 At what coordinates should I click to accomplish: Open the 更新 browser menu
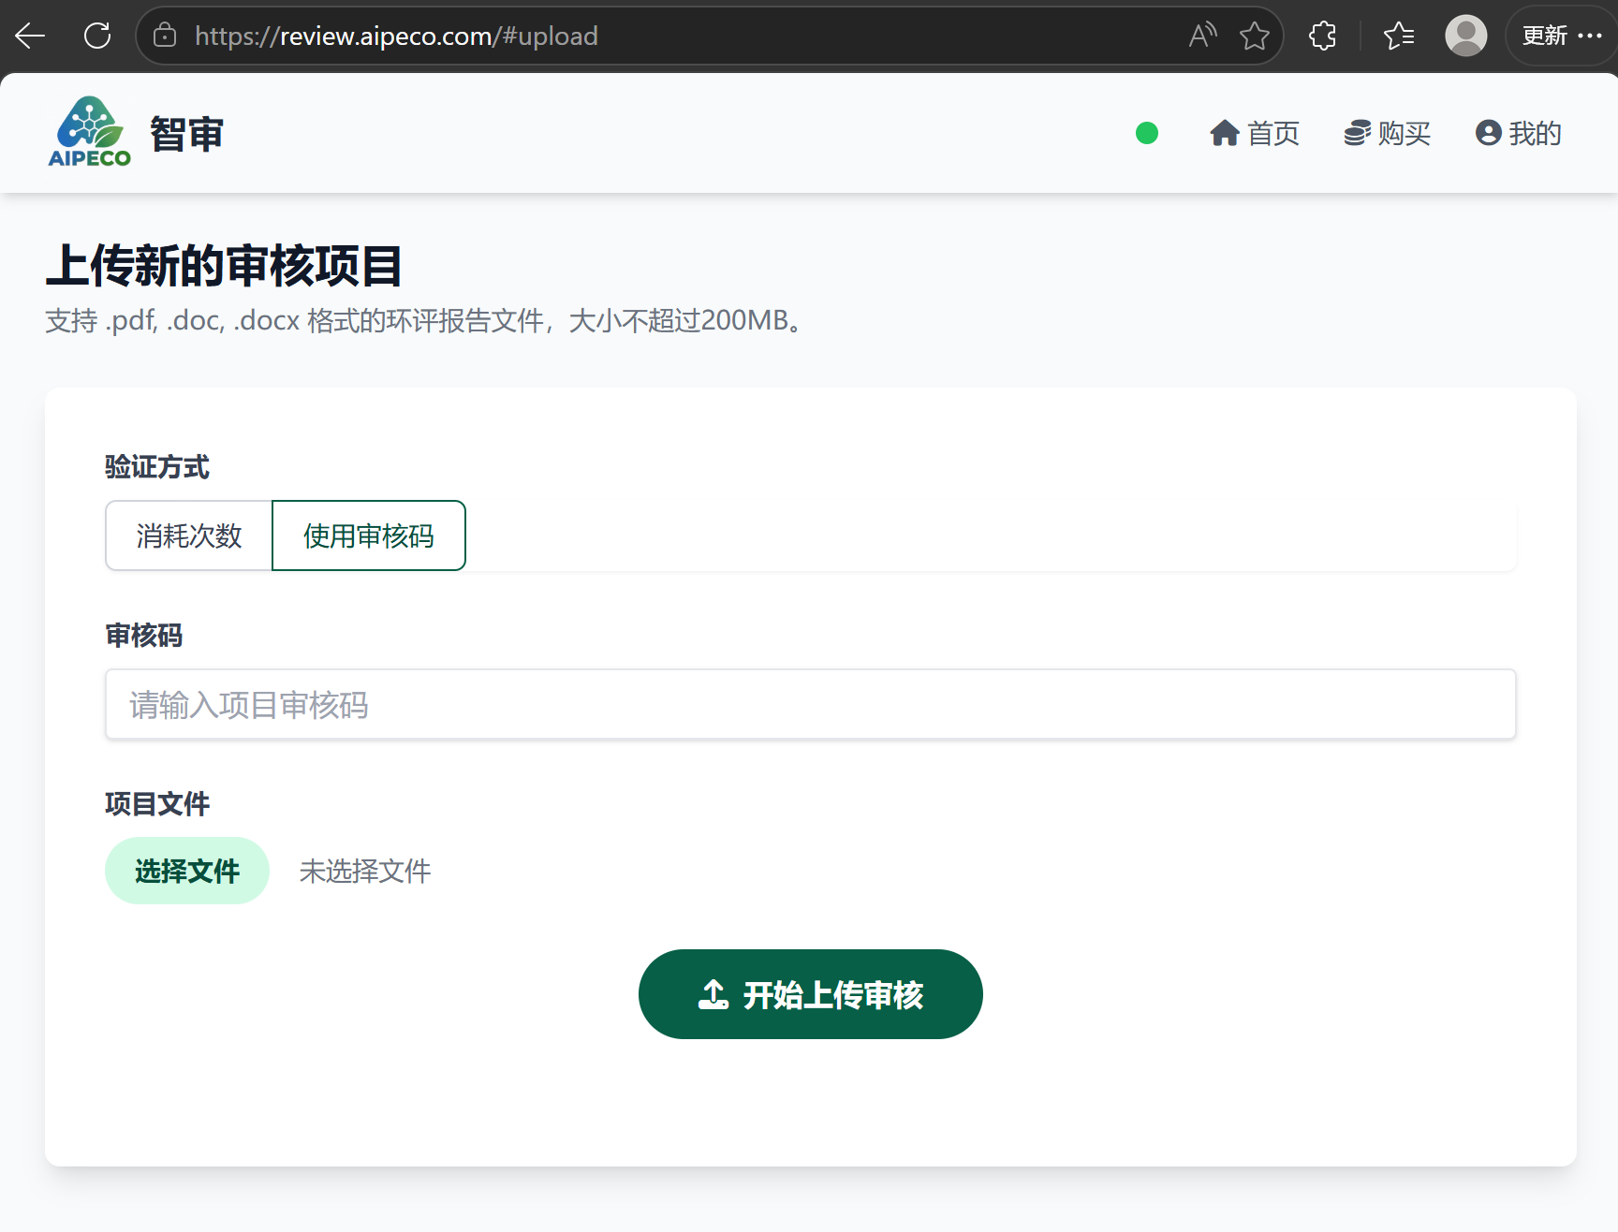tap(1560, 36)
